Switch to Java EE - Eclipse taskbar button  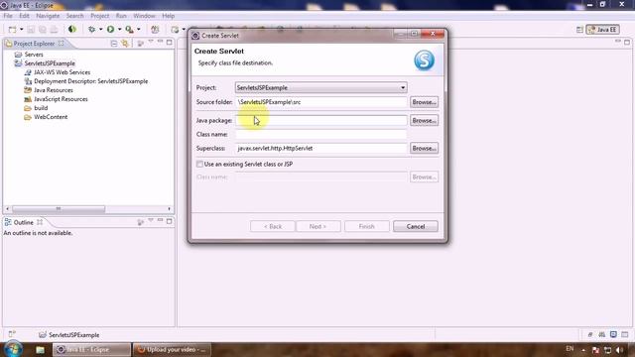(91, 349)
